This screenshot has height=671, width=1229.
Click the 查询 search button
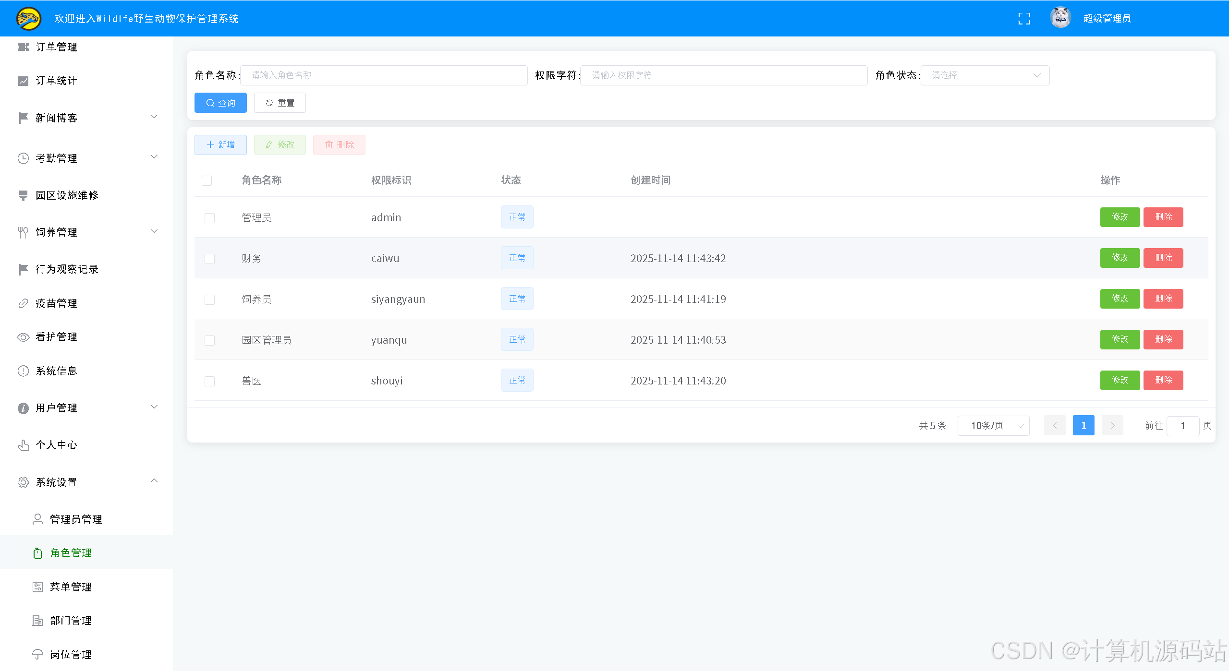[220, 103]
